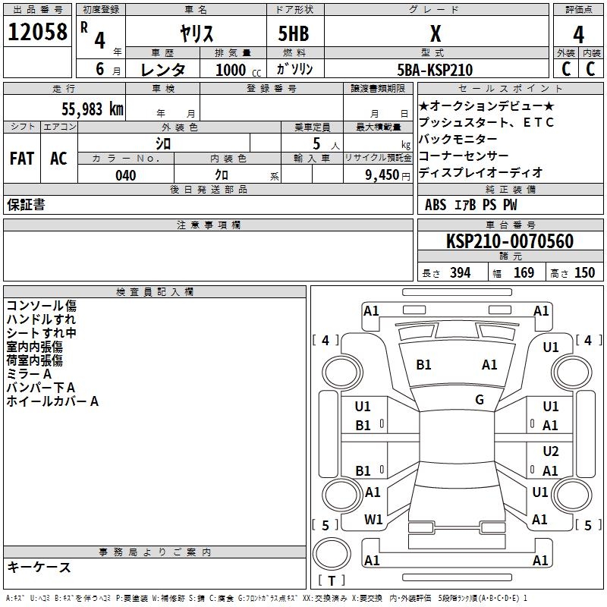Click the G windshield chip mark
This screenshot has width=607, height=607.
pyautogui.click(x=480, y=400)
